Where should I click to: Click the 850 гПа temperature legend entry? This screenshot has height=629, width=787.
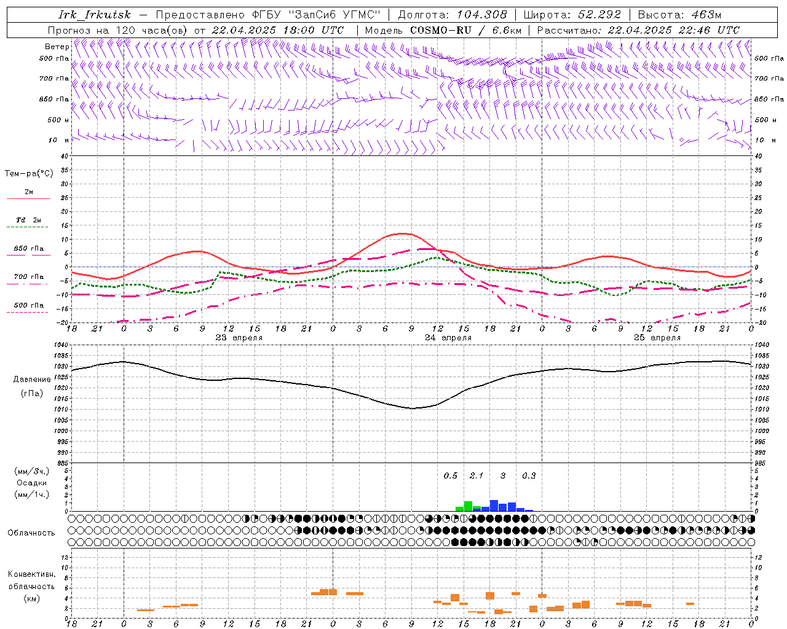tap(28, 249)
